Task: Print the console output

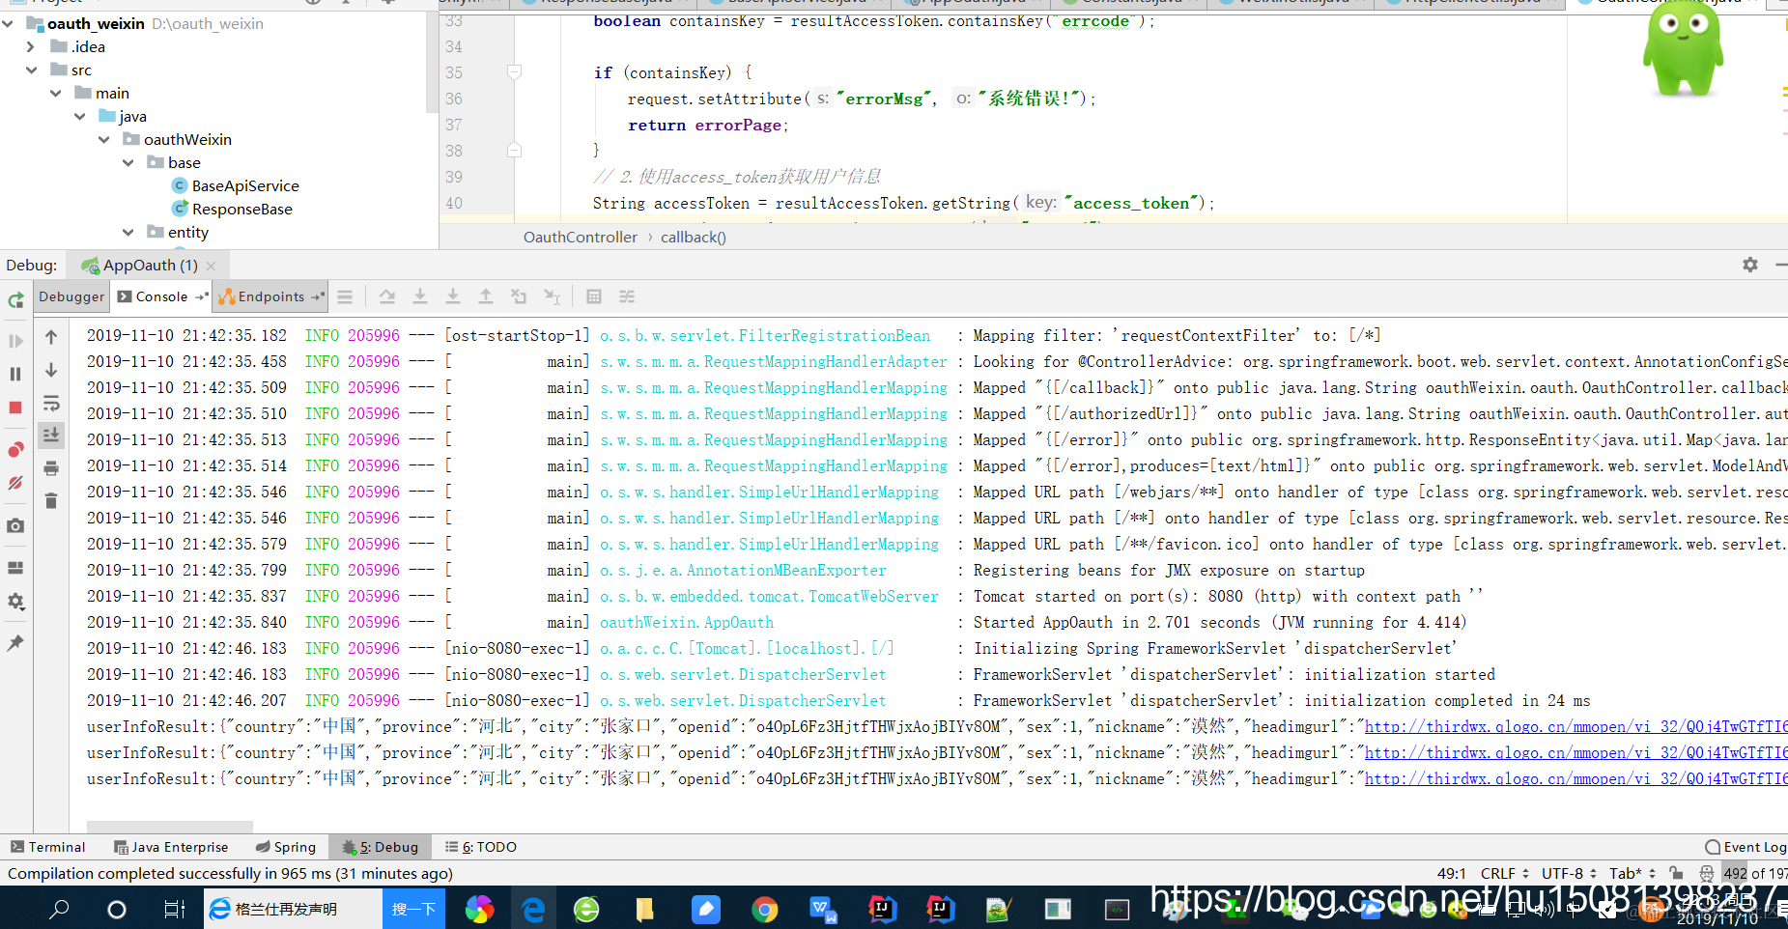Action: (51, 468)
